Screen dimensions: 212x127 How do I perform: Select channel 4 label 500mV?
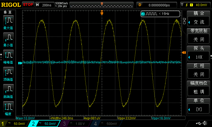[x=112, y=124]
